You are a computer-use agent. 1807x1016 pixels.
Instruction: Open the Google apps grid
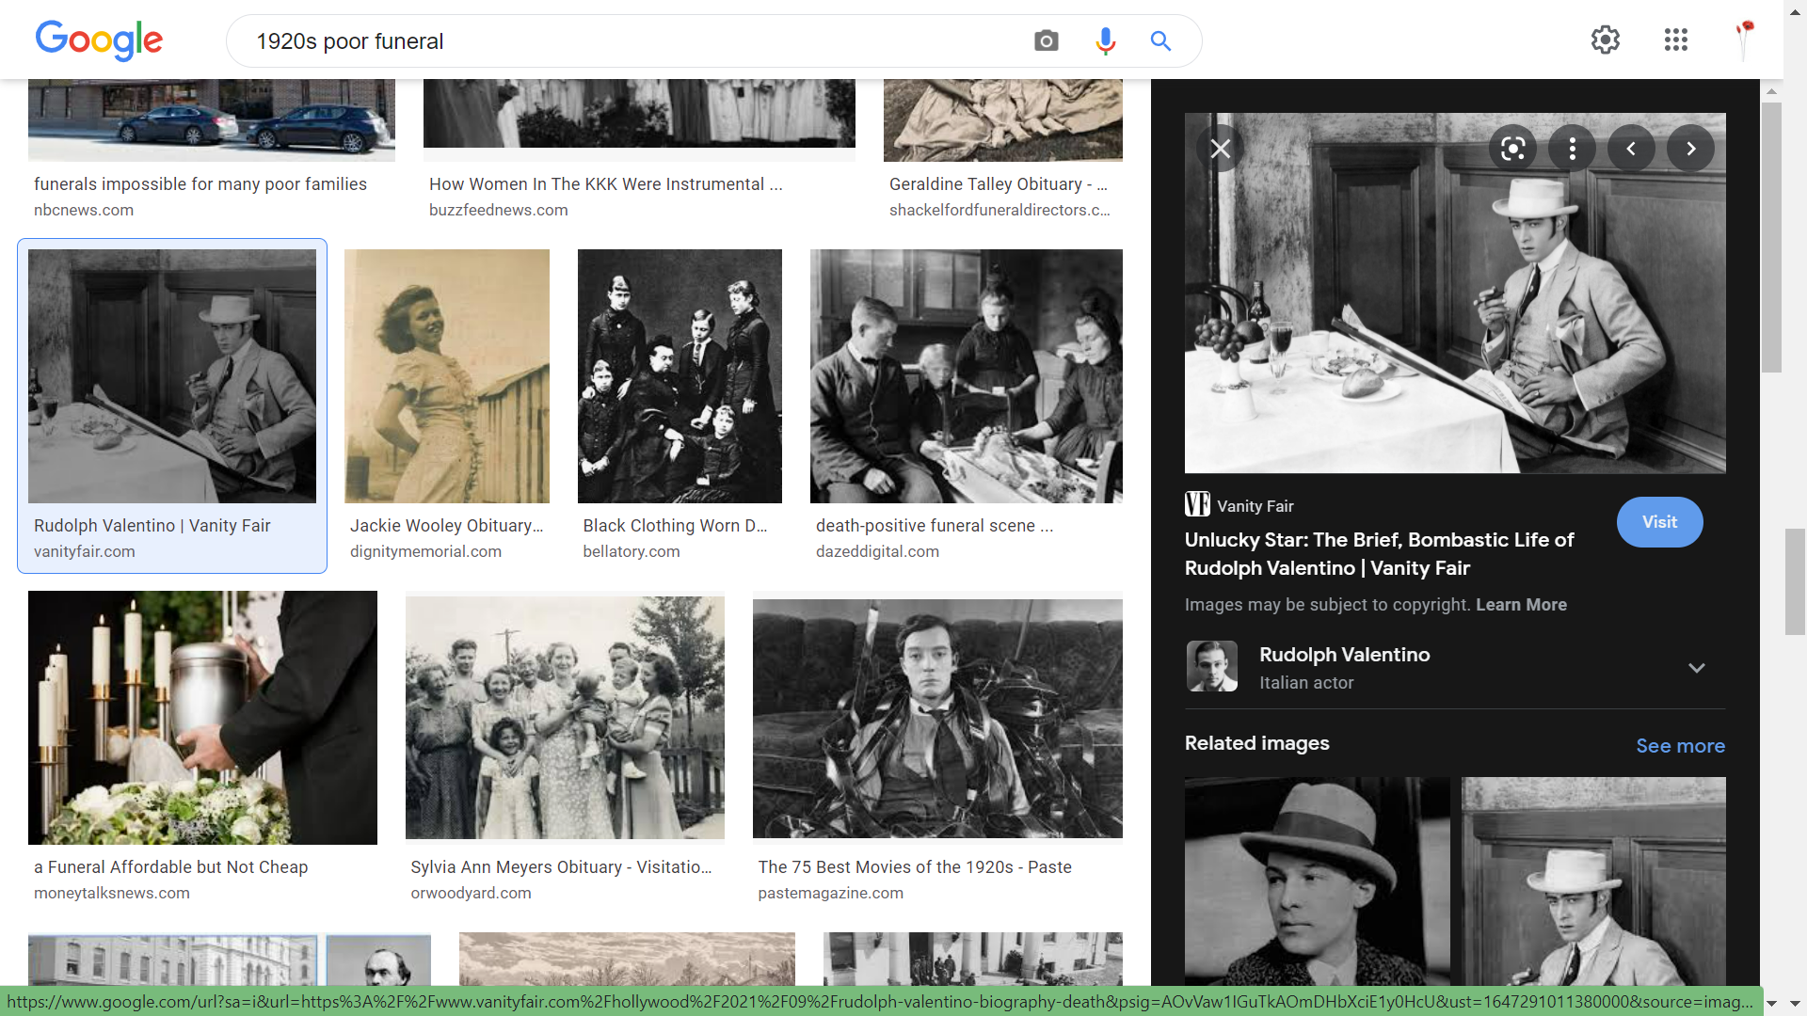click(1675, 40)
